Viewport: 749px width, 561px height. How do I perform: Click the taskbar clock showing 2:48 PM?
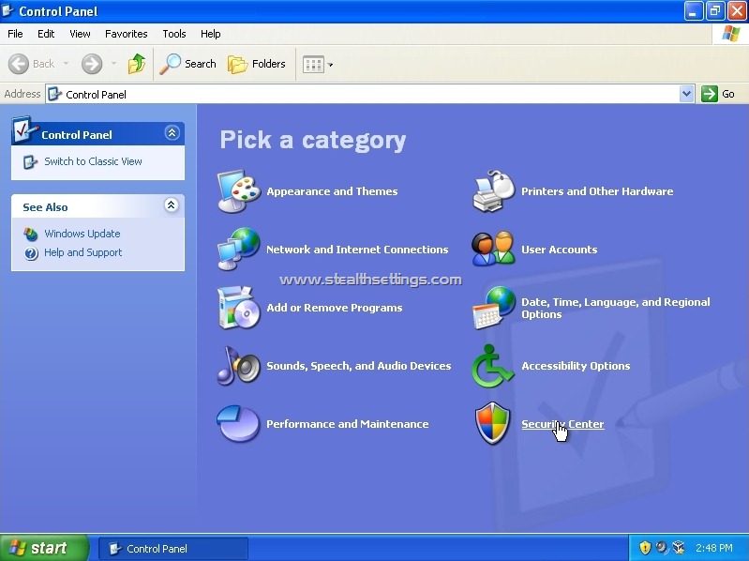(714, 548)
